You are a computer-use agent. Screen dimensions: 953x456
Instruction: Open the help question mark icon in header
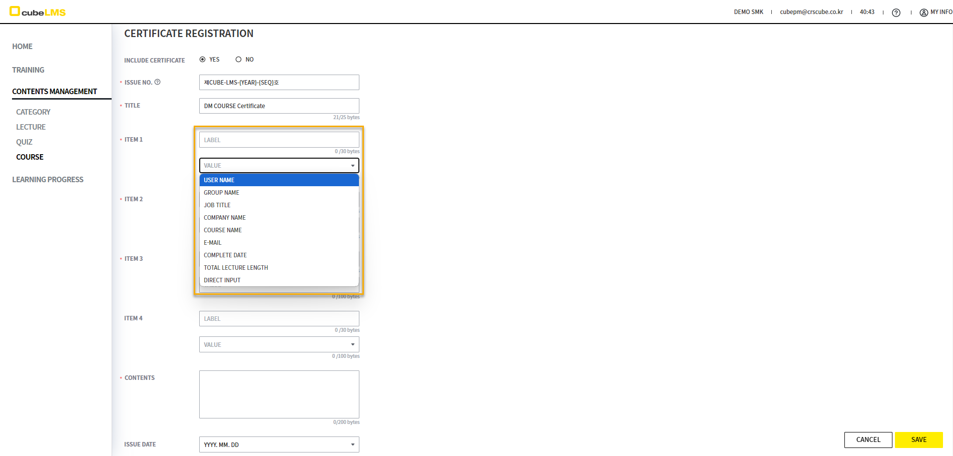click(x=896, y=13)
